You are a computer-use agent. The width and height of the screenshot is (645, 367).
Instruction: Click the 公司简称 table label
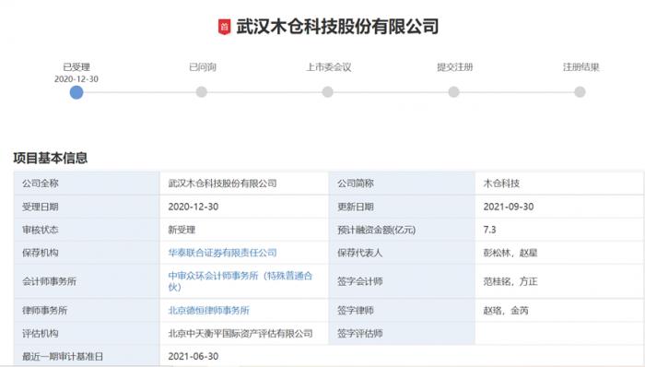click(x=356, y=183)
